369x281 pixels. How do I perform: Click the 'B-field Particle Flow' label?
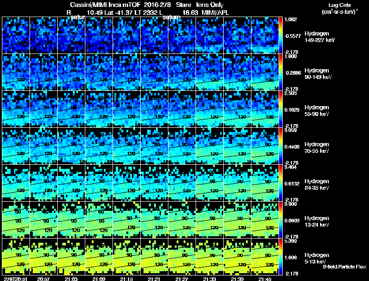(x=345, y=267)
